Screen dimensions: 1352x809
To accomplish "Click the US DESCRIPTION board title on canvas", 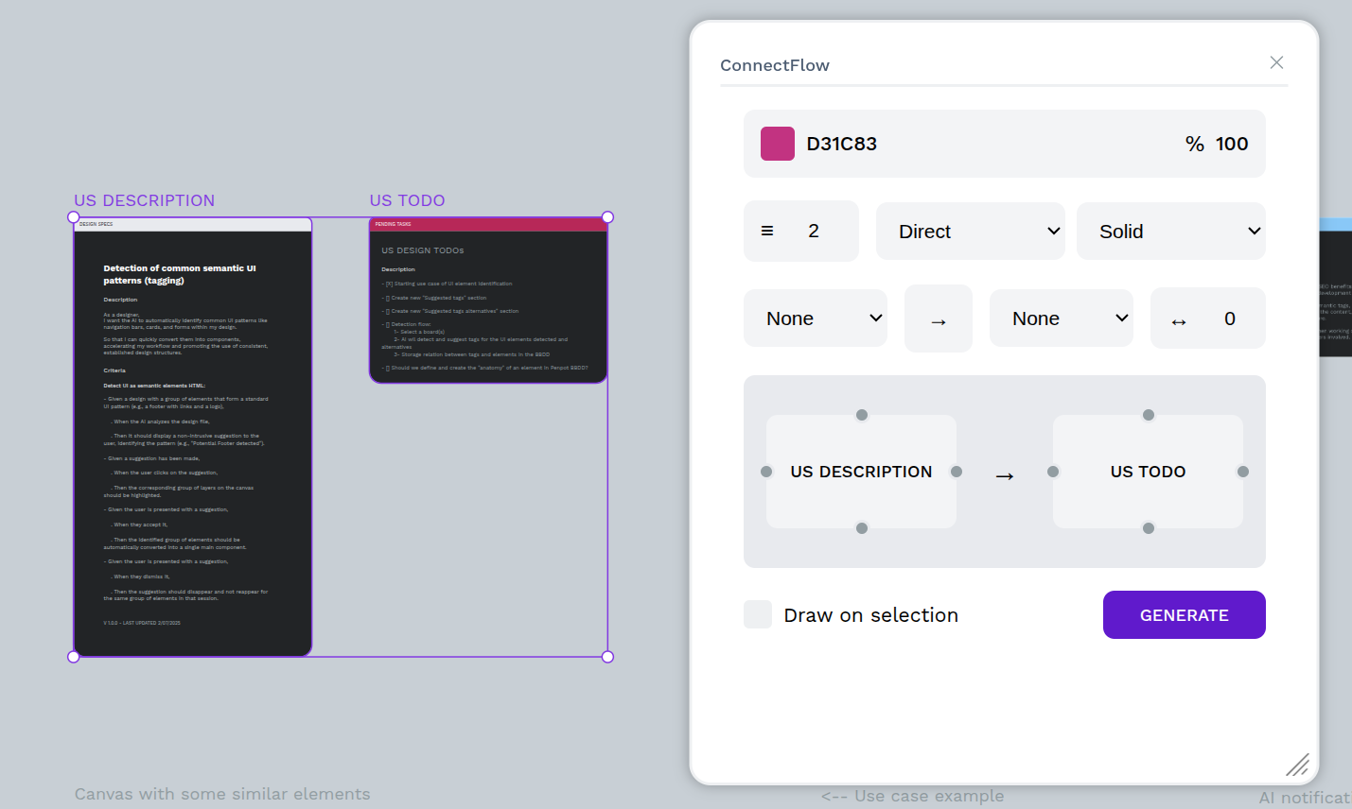I will (145, 200).
